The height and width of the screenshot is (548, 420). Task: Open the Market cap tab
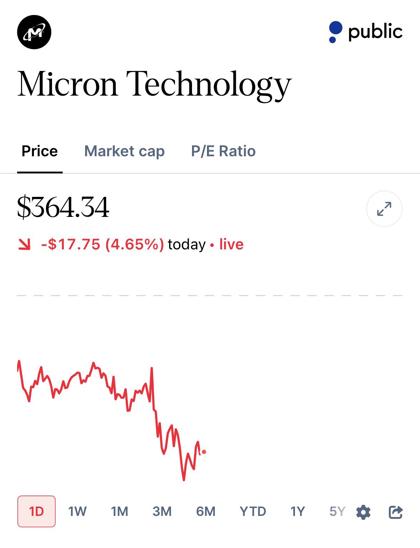click(x=124, y=151)
